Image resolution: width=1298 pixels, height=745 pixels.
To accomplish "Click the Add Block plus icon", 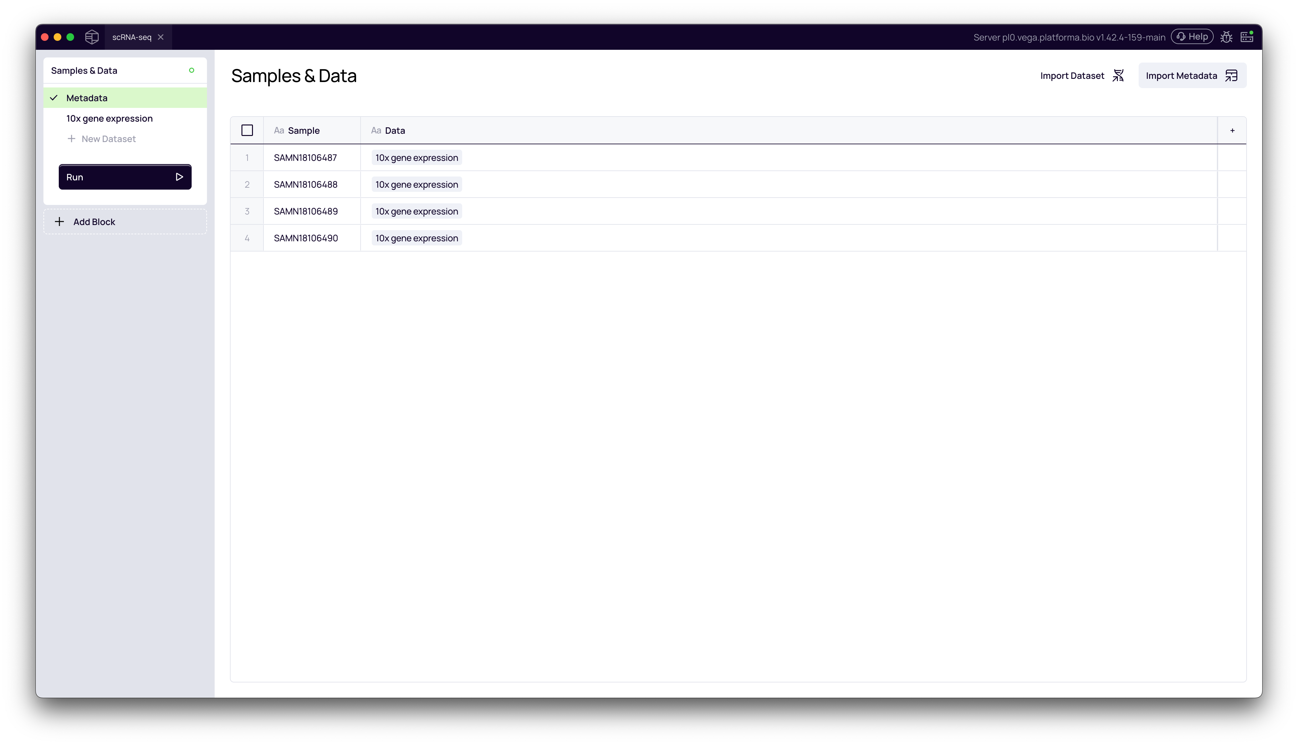I will click(59, 222).
